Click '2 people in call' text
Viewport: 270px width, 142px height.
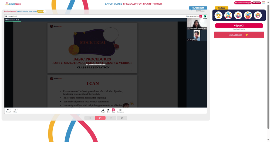[12, 16]
